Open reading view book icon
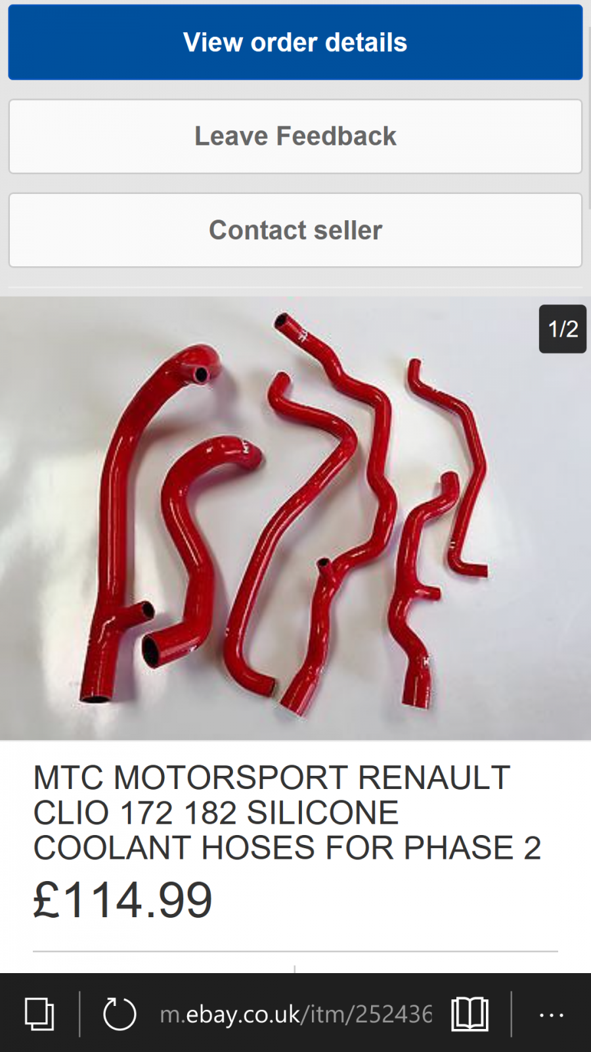This screenshot has width=591, height=1052. click(470, 1013)
